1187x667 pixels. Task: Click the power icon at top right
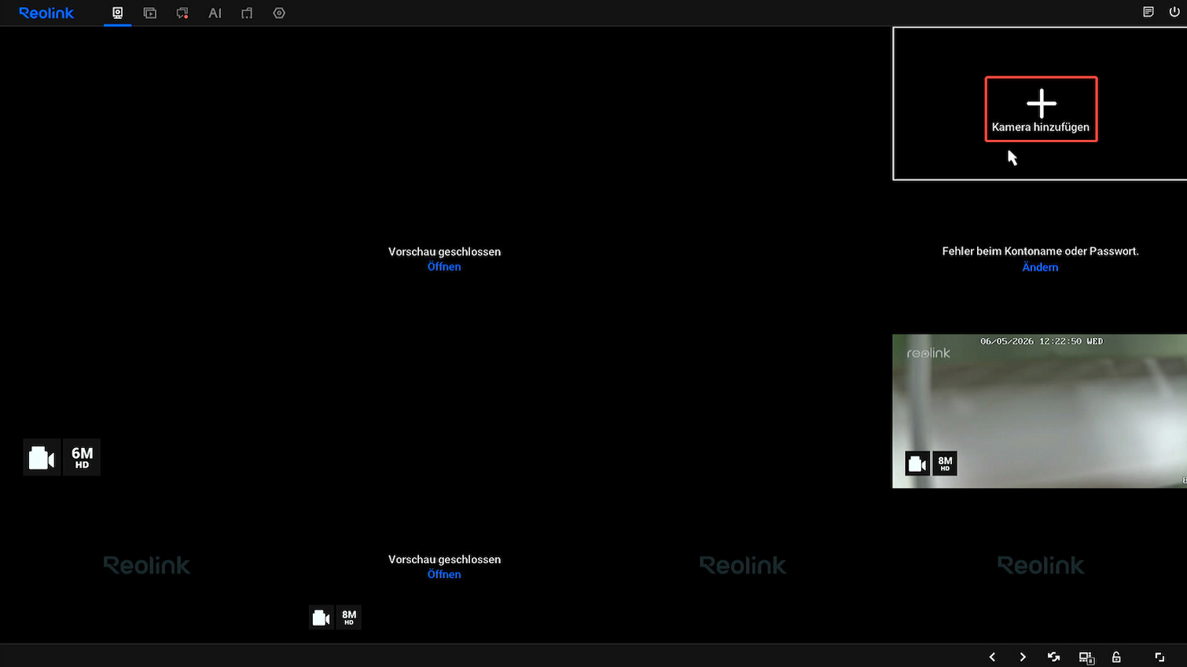(1174, 12)
